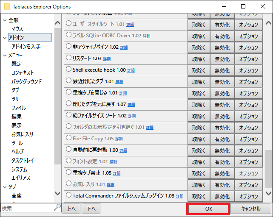Move selected addon down with 下へ

[91, 209]
